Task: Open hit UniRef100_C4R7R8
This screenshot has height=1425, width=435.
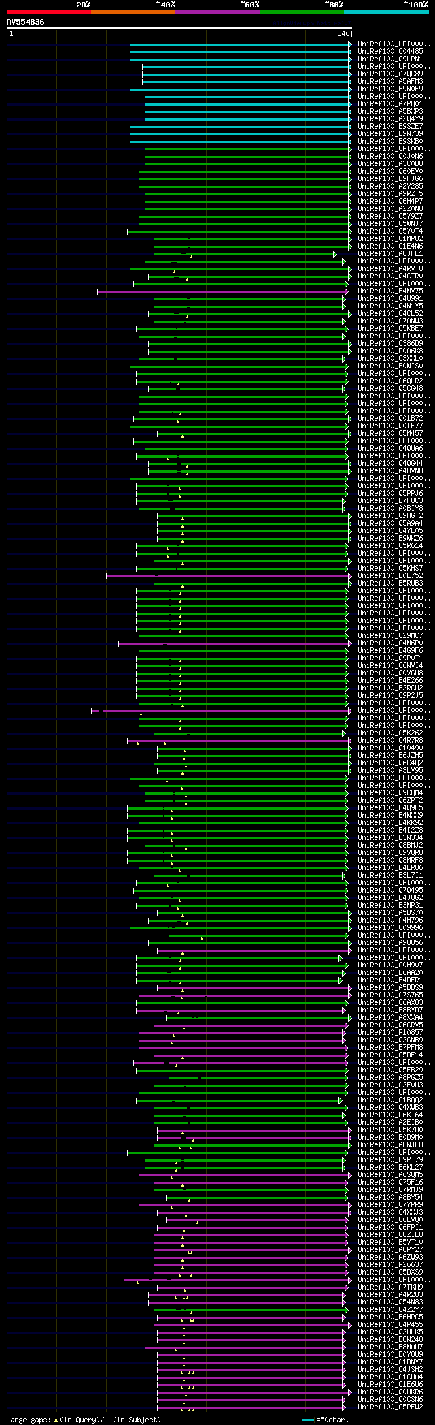Action: click(390, 741)
